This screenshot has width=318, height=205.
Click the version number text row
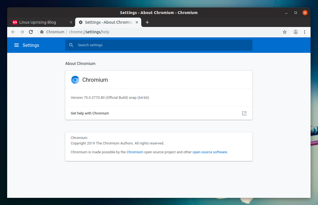[x=110, y=97]
